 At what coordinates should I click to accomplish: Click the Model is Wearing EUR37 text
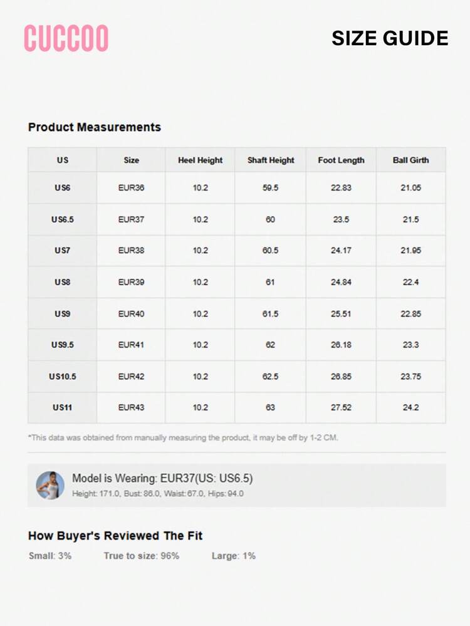[162, 478]
